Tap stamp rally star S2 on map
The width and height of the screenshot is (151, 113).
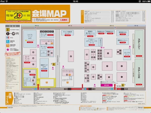[101, 47]
